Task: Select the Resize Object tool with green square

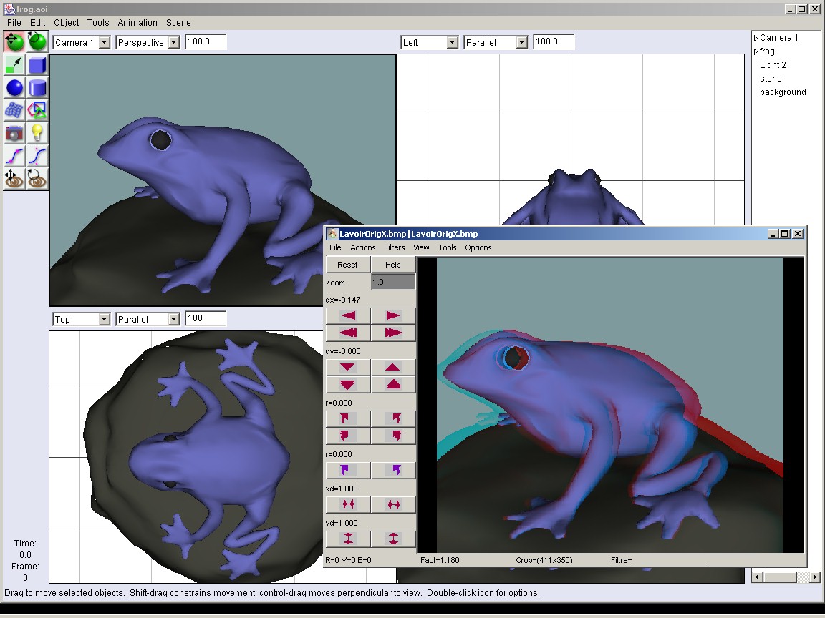Action: point(14,64)
